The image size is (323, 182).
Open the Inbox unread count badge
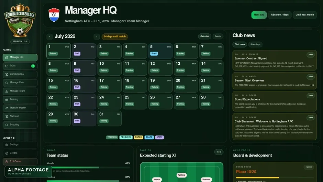pos(33,66)
